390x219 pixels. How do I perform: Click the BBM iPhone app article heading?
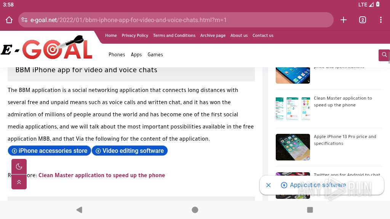click(x=86, y=70)
